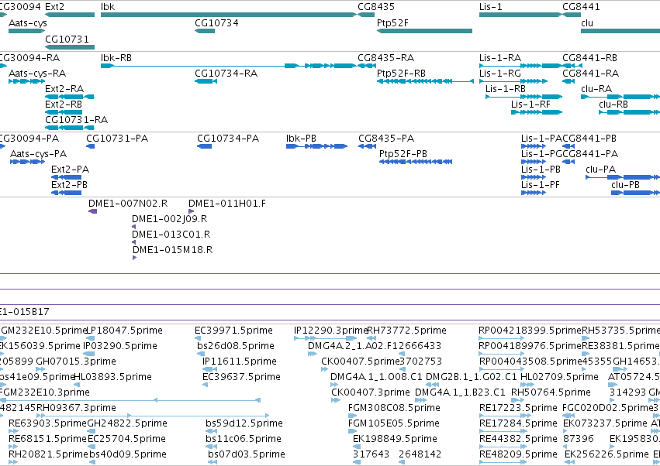
Task: Click the LP18047.5prime EST label
Action: [x=124, y=331]
